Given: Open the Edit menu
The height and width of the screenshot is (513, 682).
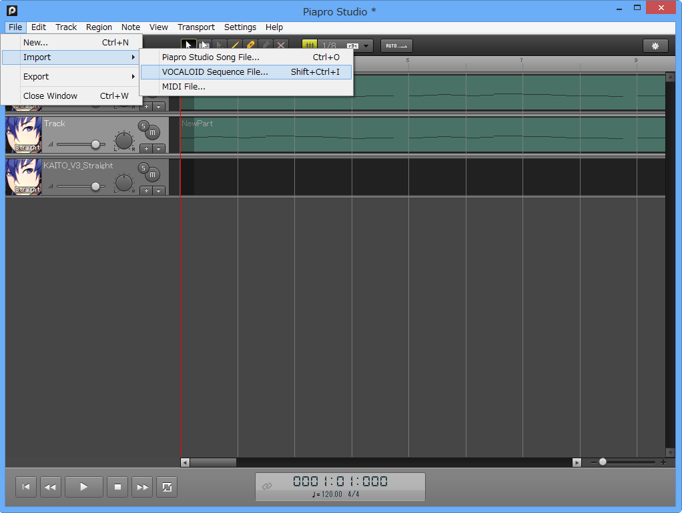Looking at the screenshot, I should click(38, 27).
